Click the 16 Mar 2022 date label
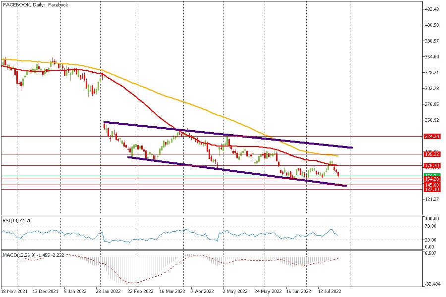Image resolution: width=446 pixels, height=297 pixels. pos(173,292)
